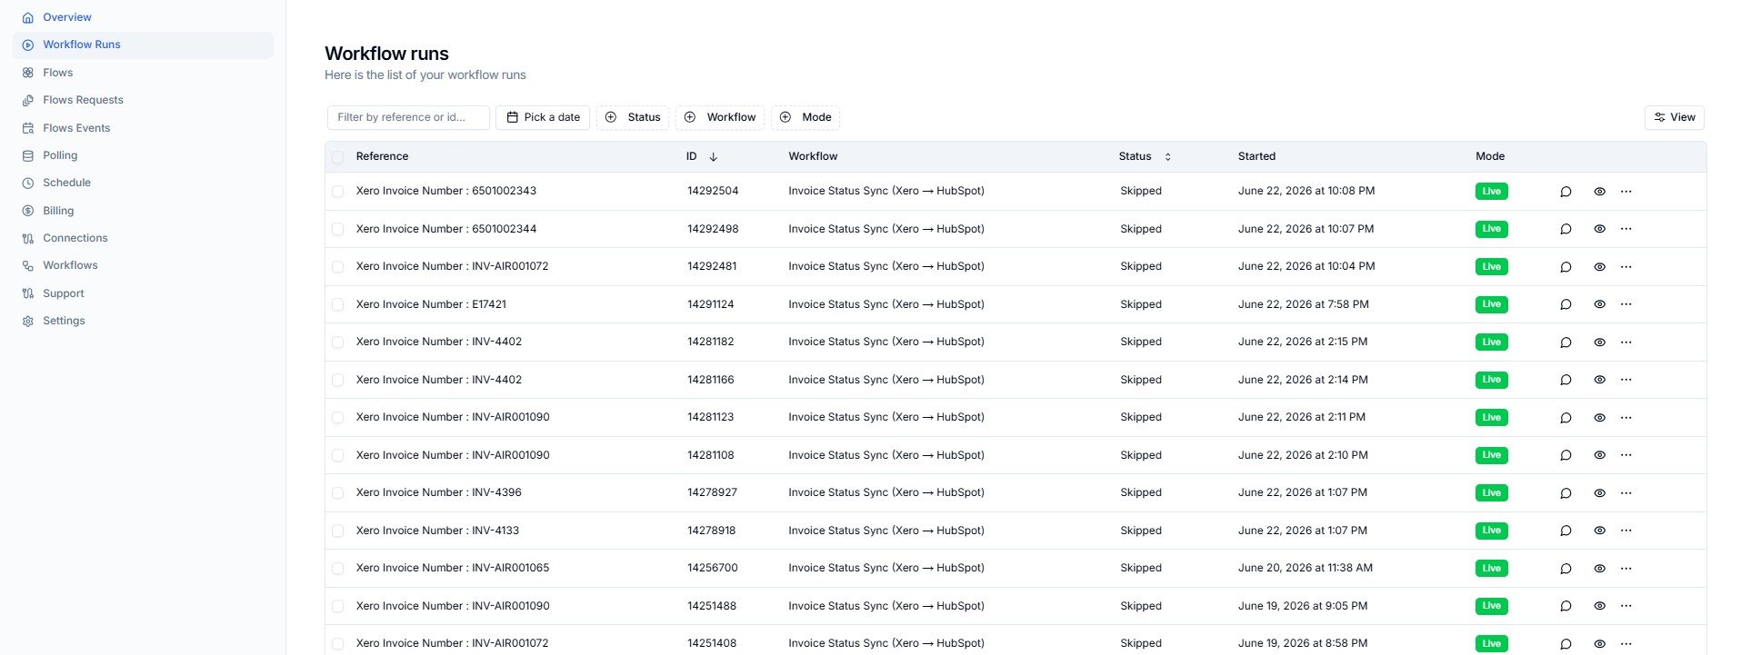Open comment icon for run 14292498

1566,229
